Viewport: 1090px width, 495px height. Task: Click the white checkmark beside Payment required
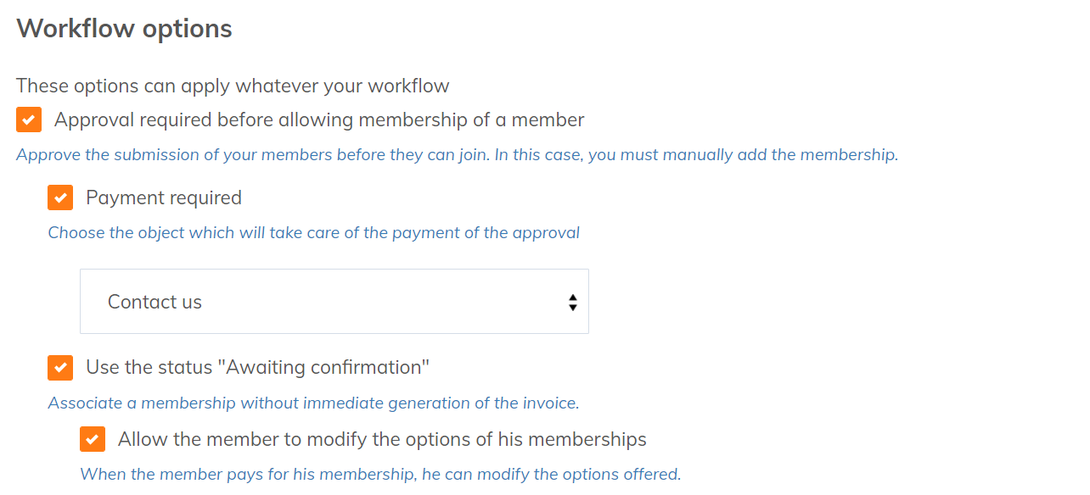(x=60, y=197)
